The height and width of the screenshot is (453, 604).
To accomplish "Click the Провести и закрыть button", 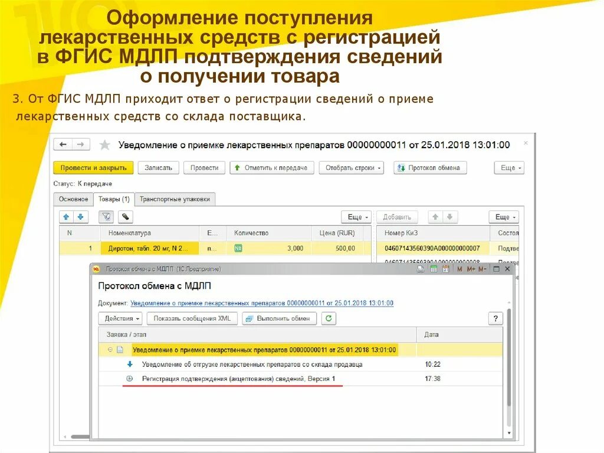I will click(93, 168).
